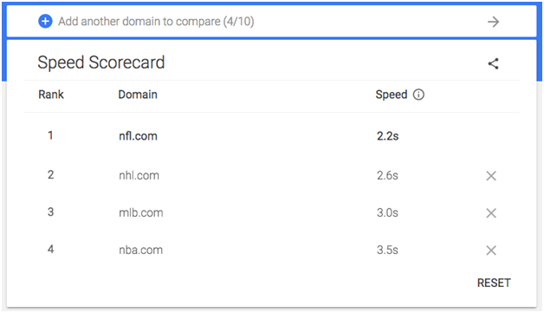Screen dimensions: 544x313
Task: Open the Speed info icon
Action: pos(418,95)
